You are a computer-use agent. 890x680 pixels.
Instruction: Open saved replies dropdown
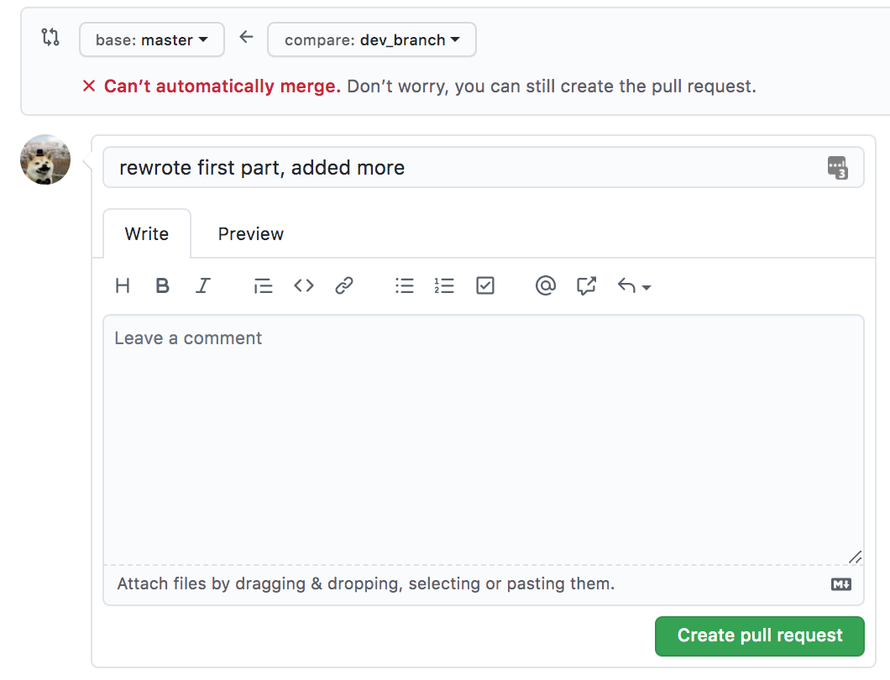[x=634, y=286]
